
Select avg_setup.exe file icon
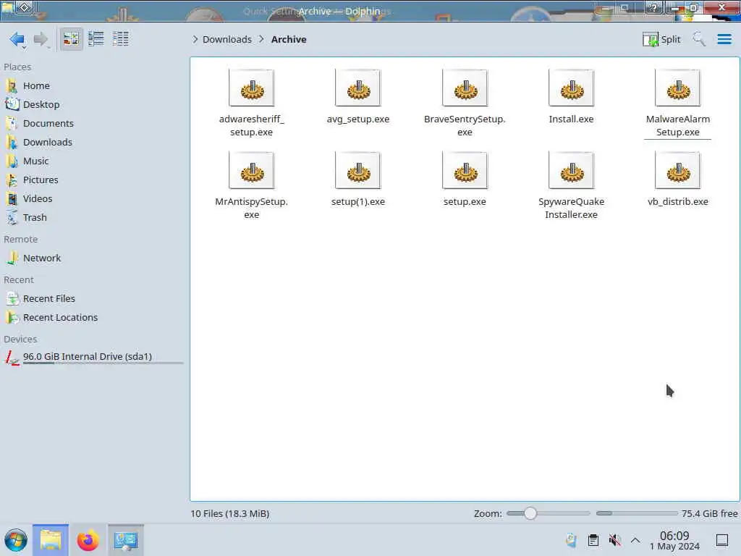pyautogui.click(x=357, y=88)
